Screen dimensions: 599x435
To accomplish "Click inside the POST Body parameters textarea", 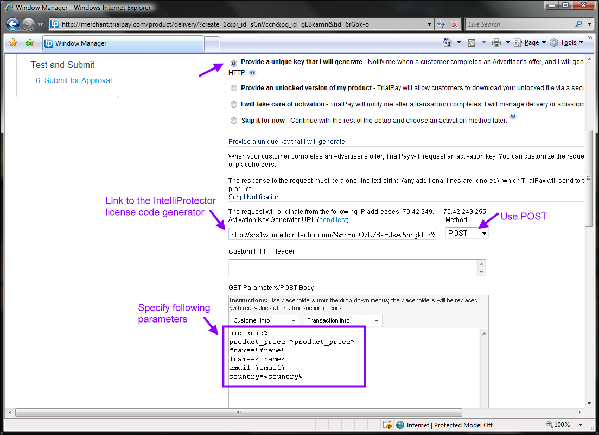I will click(354, 368).
